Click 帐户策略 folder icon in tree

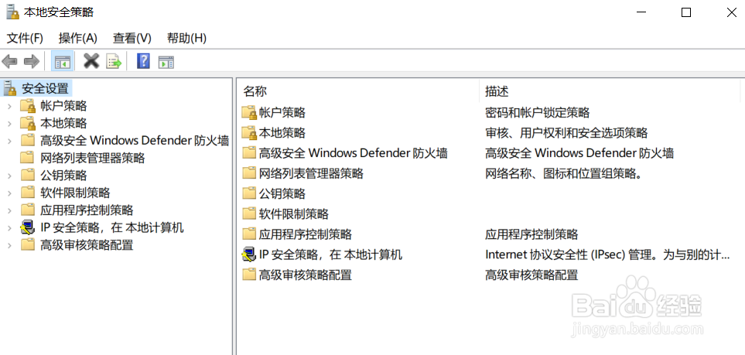click(x=28, y=105)
